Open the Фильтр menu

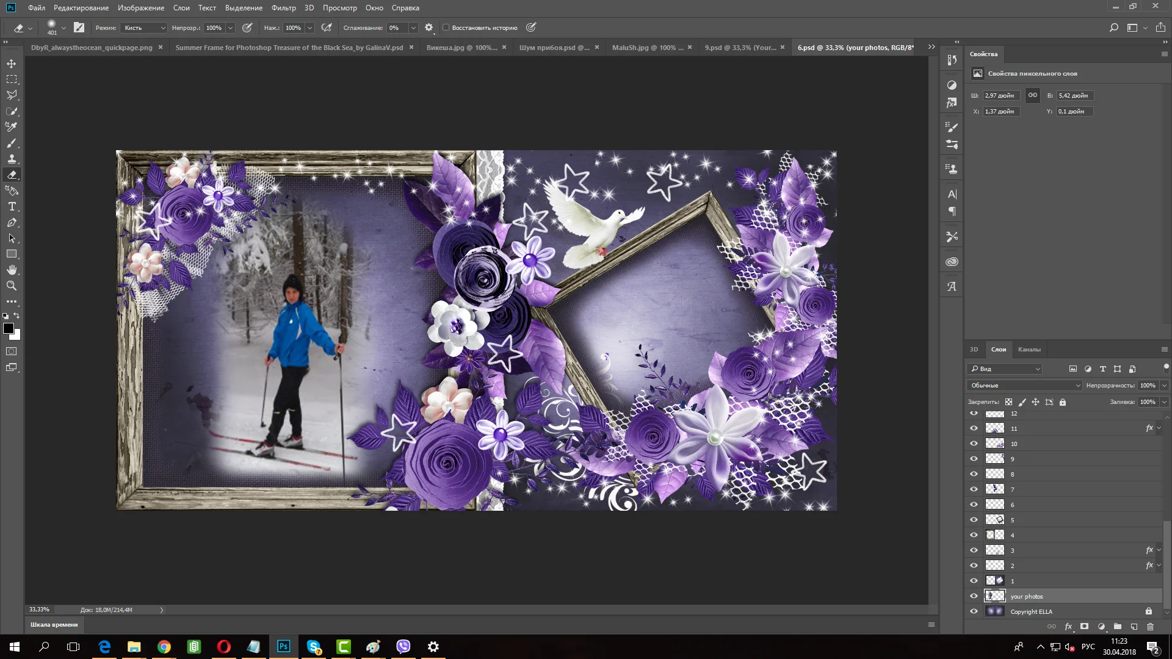tap(283, 8)
